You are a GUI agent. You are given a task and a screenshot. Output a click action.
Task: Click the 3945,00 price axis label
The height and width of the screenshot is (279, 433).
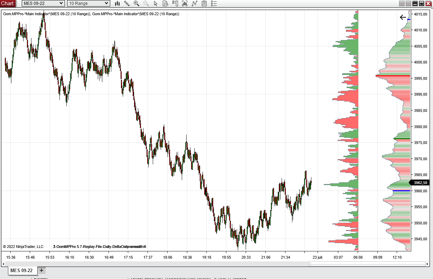(x=421, y=239)
